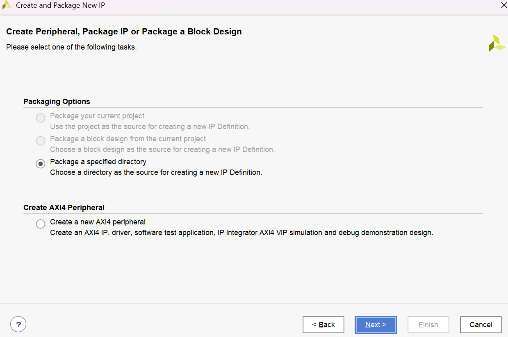Select 'Create a new AXI4 peripheral' radio button

(x=41, y=224)
